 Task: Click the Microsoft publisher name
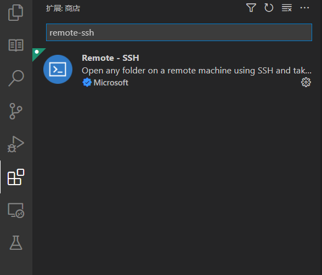(x=111, y=83)
